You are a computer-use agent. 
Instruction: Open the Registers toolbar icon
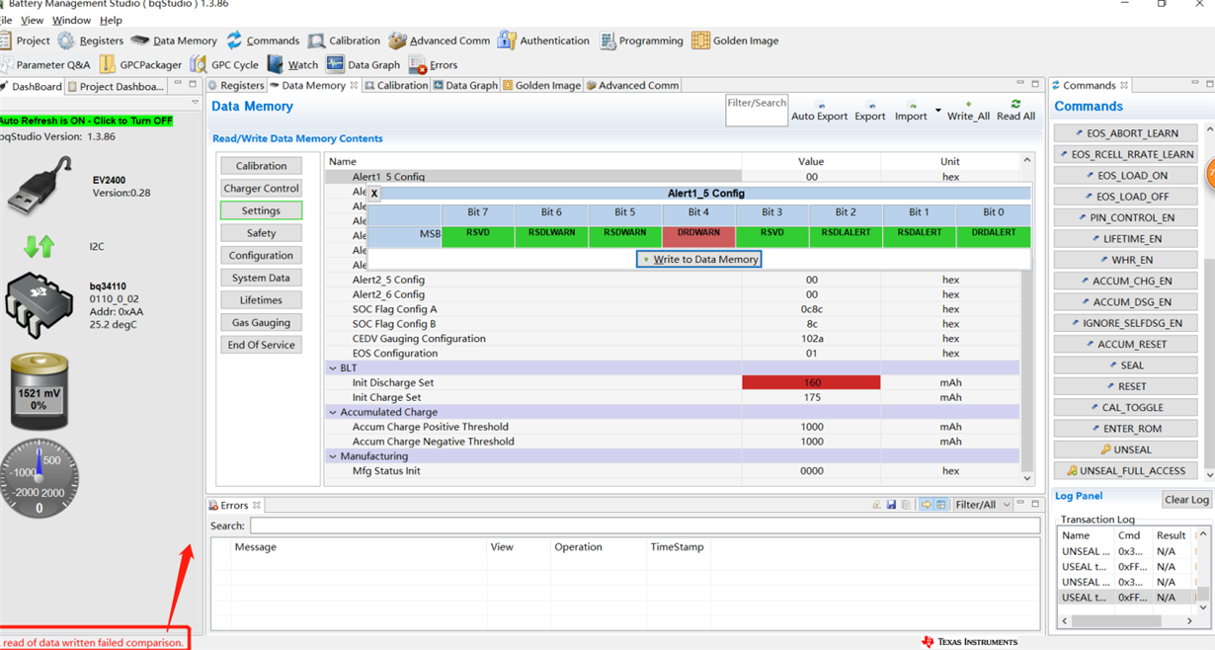coord(90,41)
